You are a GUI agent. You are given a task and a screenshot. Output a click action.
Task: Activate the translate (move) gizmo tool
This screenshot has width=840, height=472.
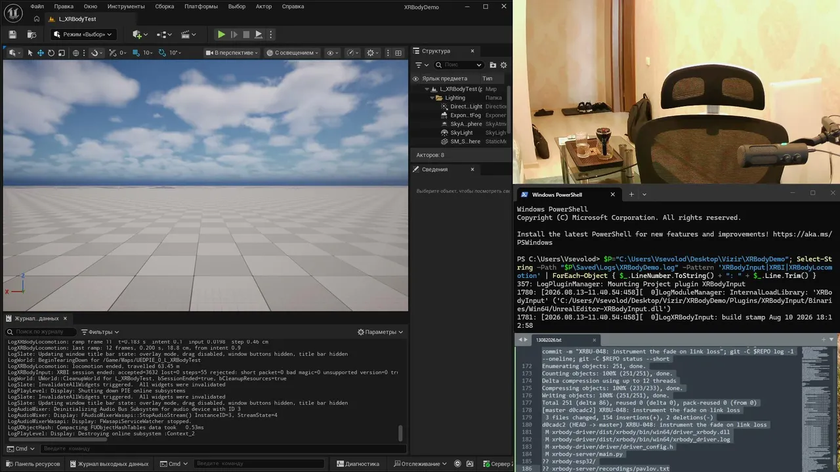point(41,52)
